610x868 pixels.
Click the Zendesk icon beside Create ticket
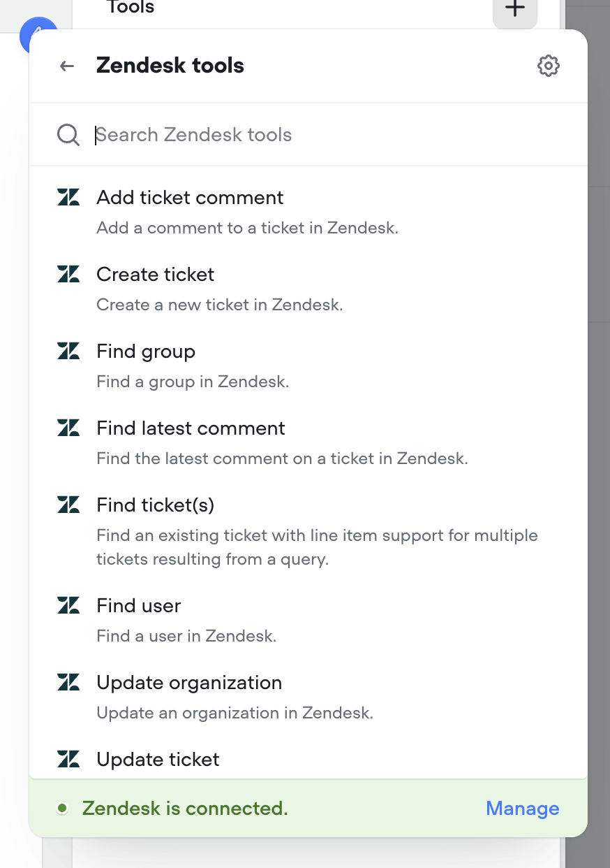(68, 274)
